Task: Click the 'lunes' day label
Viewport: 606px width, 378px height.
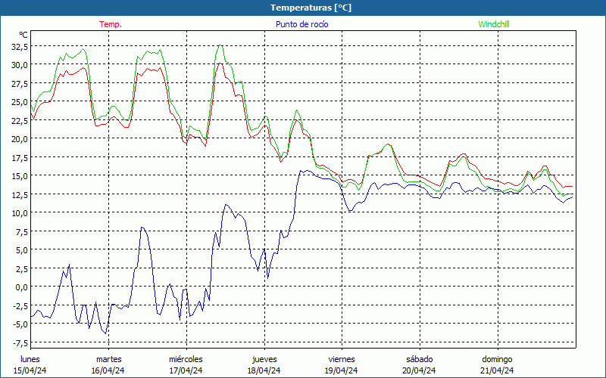Action: pos(30,359)
